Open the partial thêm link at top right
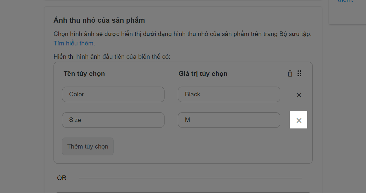This screenshot has width=366, height=193. (346, 1)
